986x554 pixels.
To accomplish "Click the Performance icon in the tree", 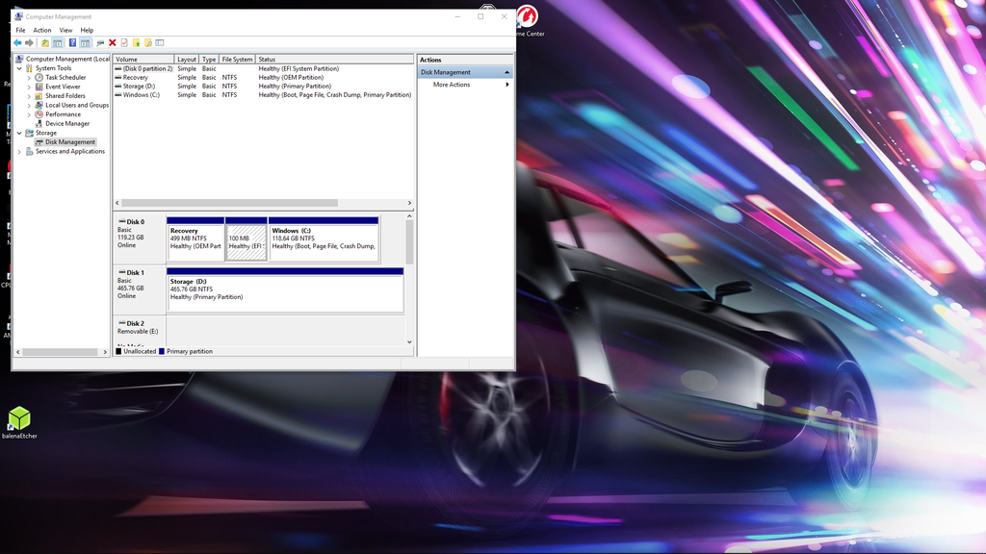I will 39,114.
